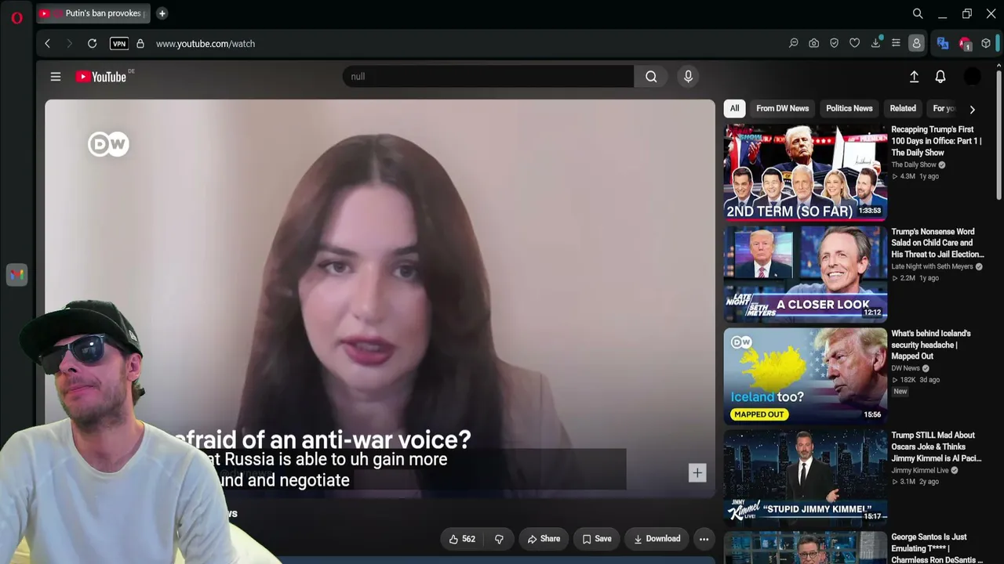Share the video

coord(544,539)
